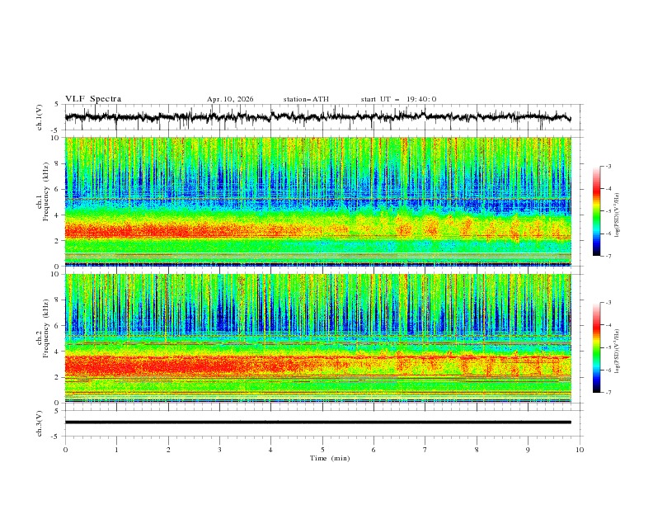Click time axis tick label "0"
The height and width of the screenshot is (505, 653).
pos(65,450)
